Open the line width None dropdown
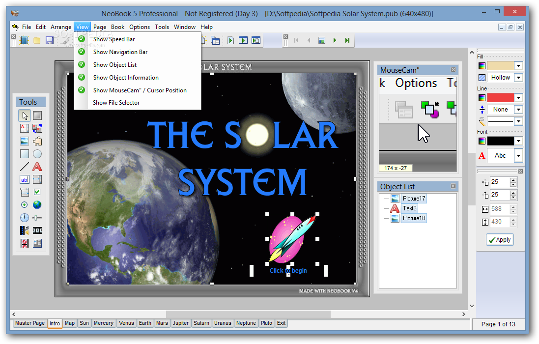Image resolution: width=539 pixels, height=344 pixels. click(518, 110)
